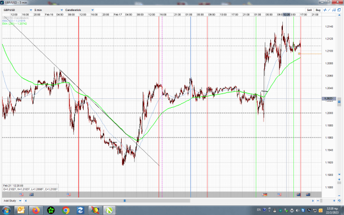Open the GBP/USD symbol dropdown
The image size is (344, 215).
coord(18,10)
